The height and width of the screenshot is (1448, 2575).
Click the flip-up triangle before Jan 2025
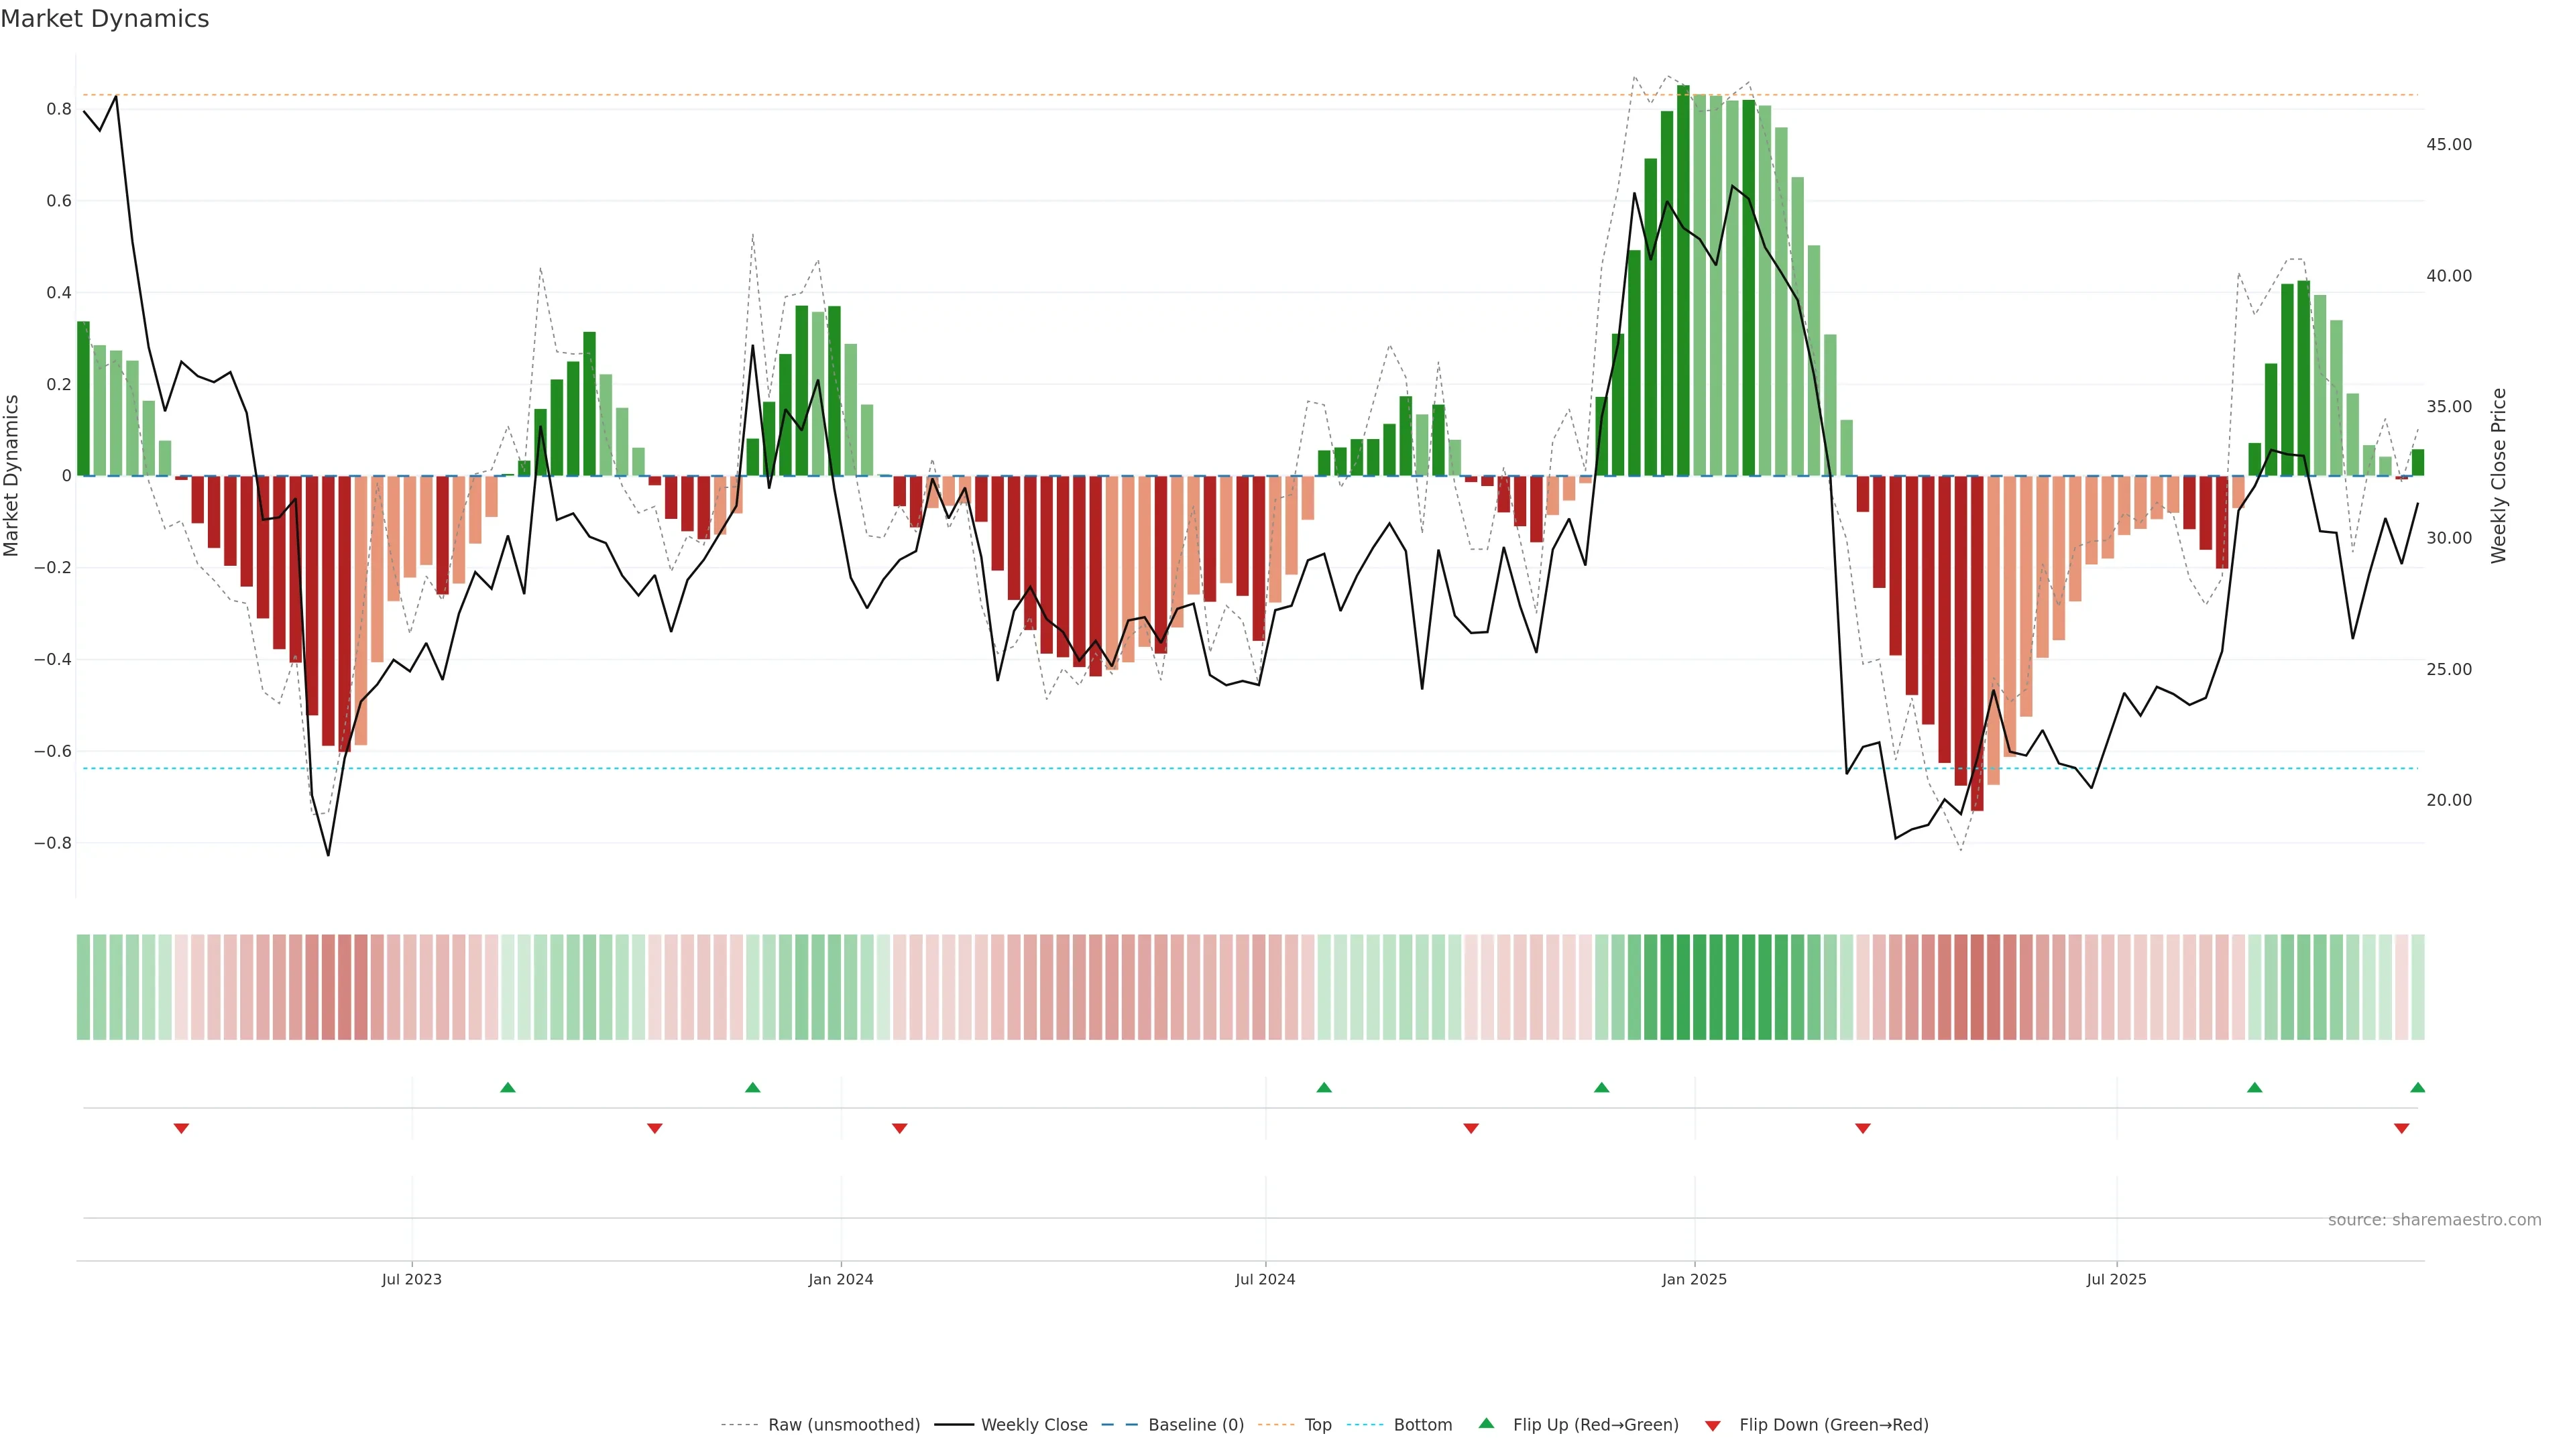1601,1087
